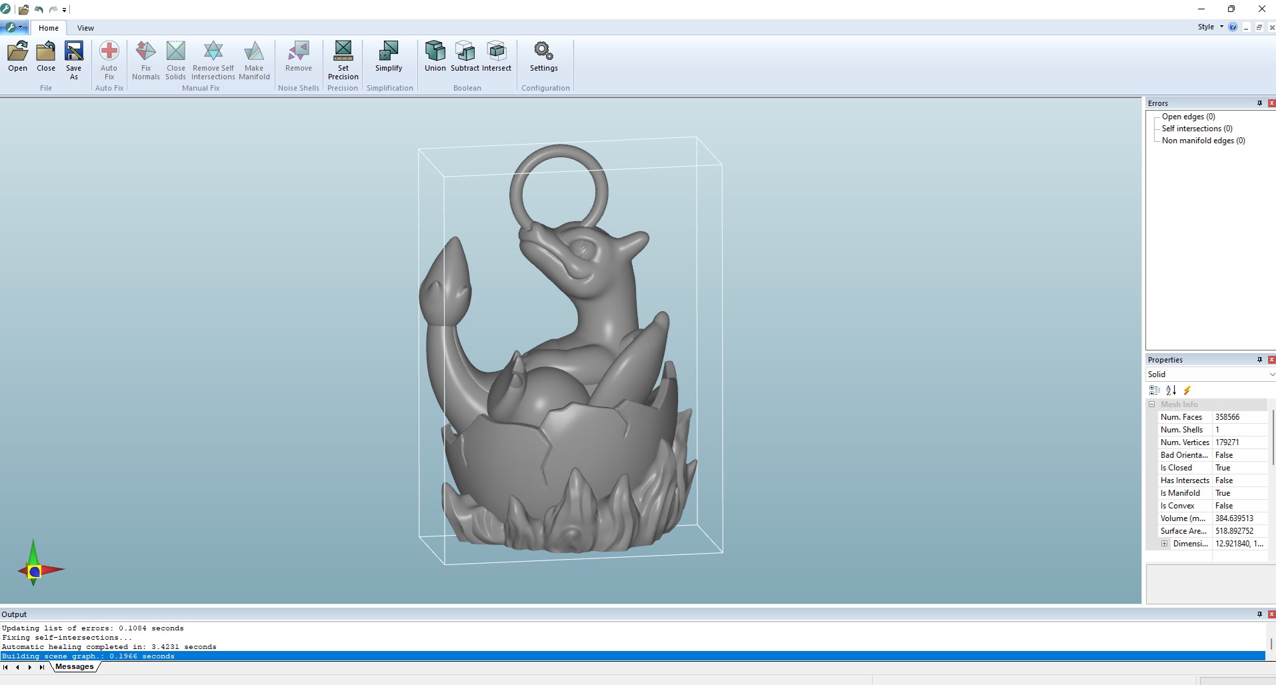Open Set Precision tool
This screenshot has height=685, width=1276.
pos(343,61)
